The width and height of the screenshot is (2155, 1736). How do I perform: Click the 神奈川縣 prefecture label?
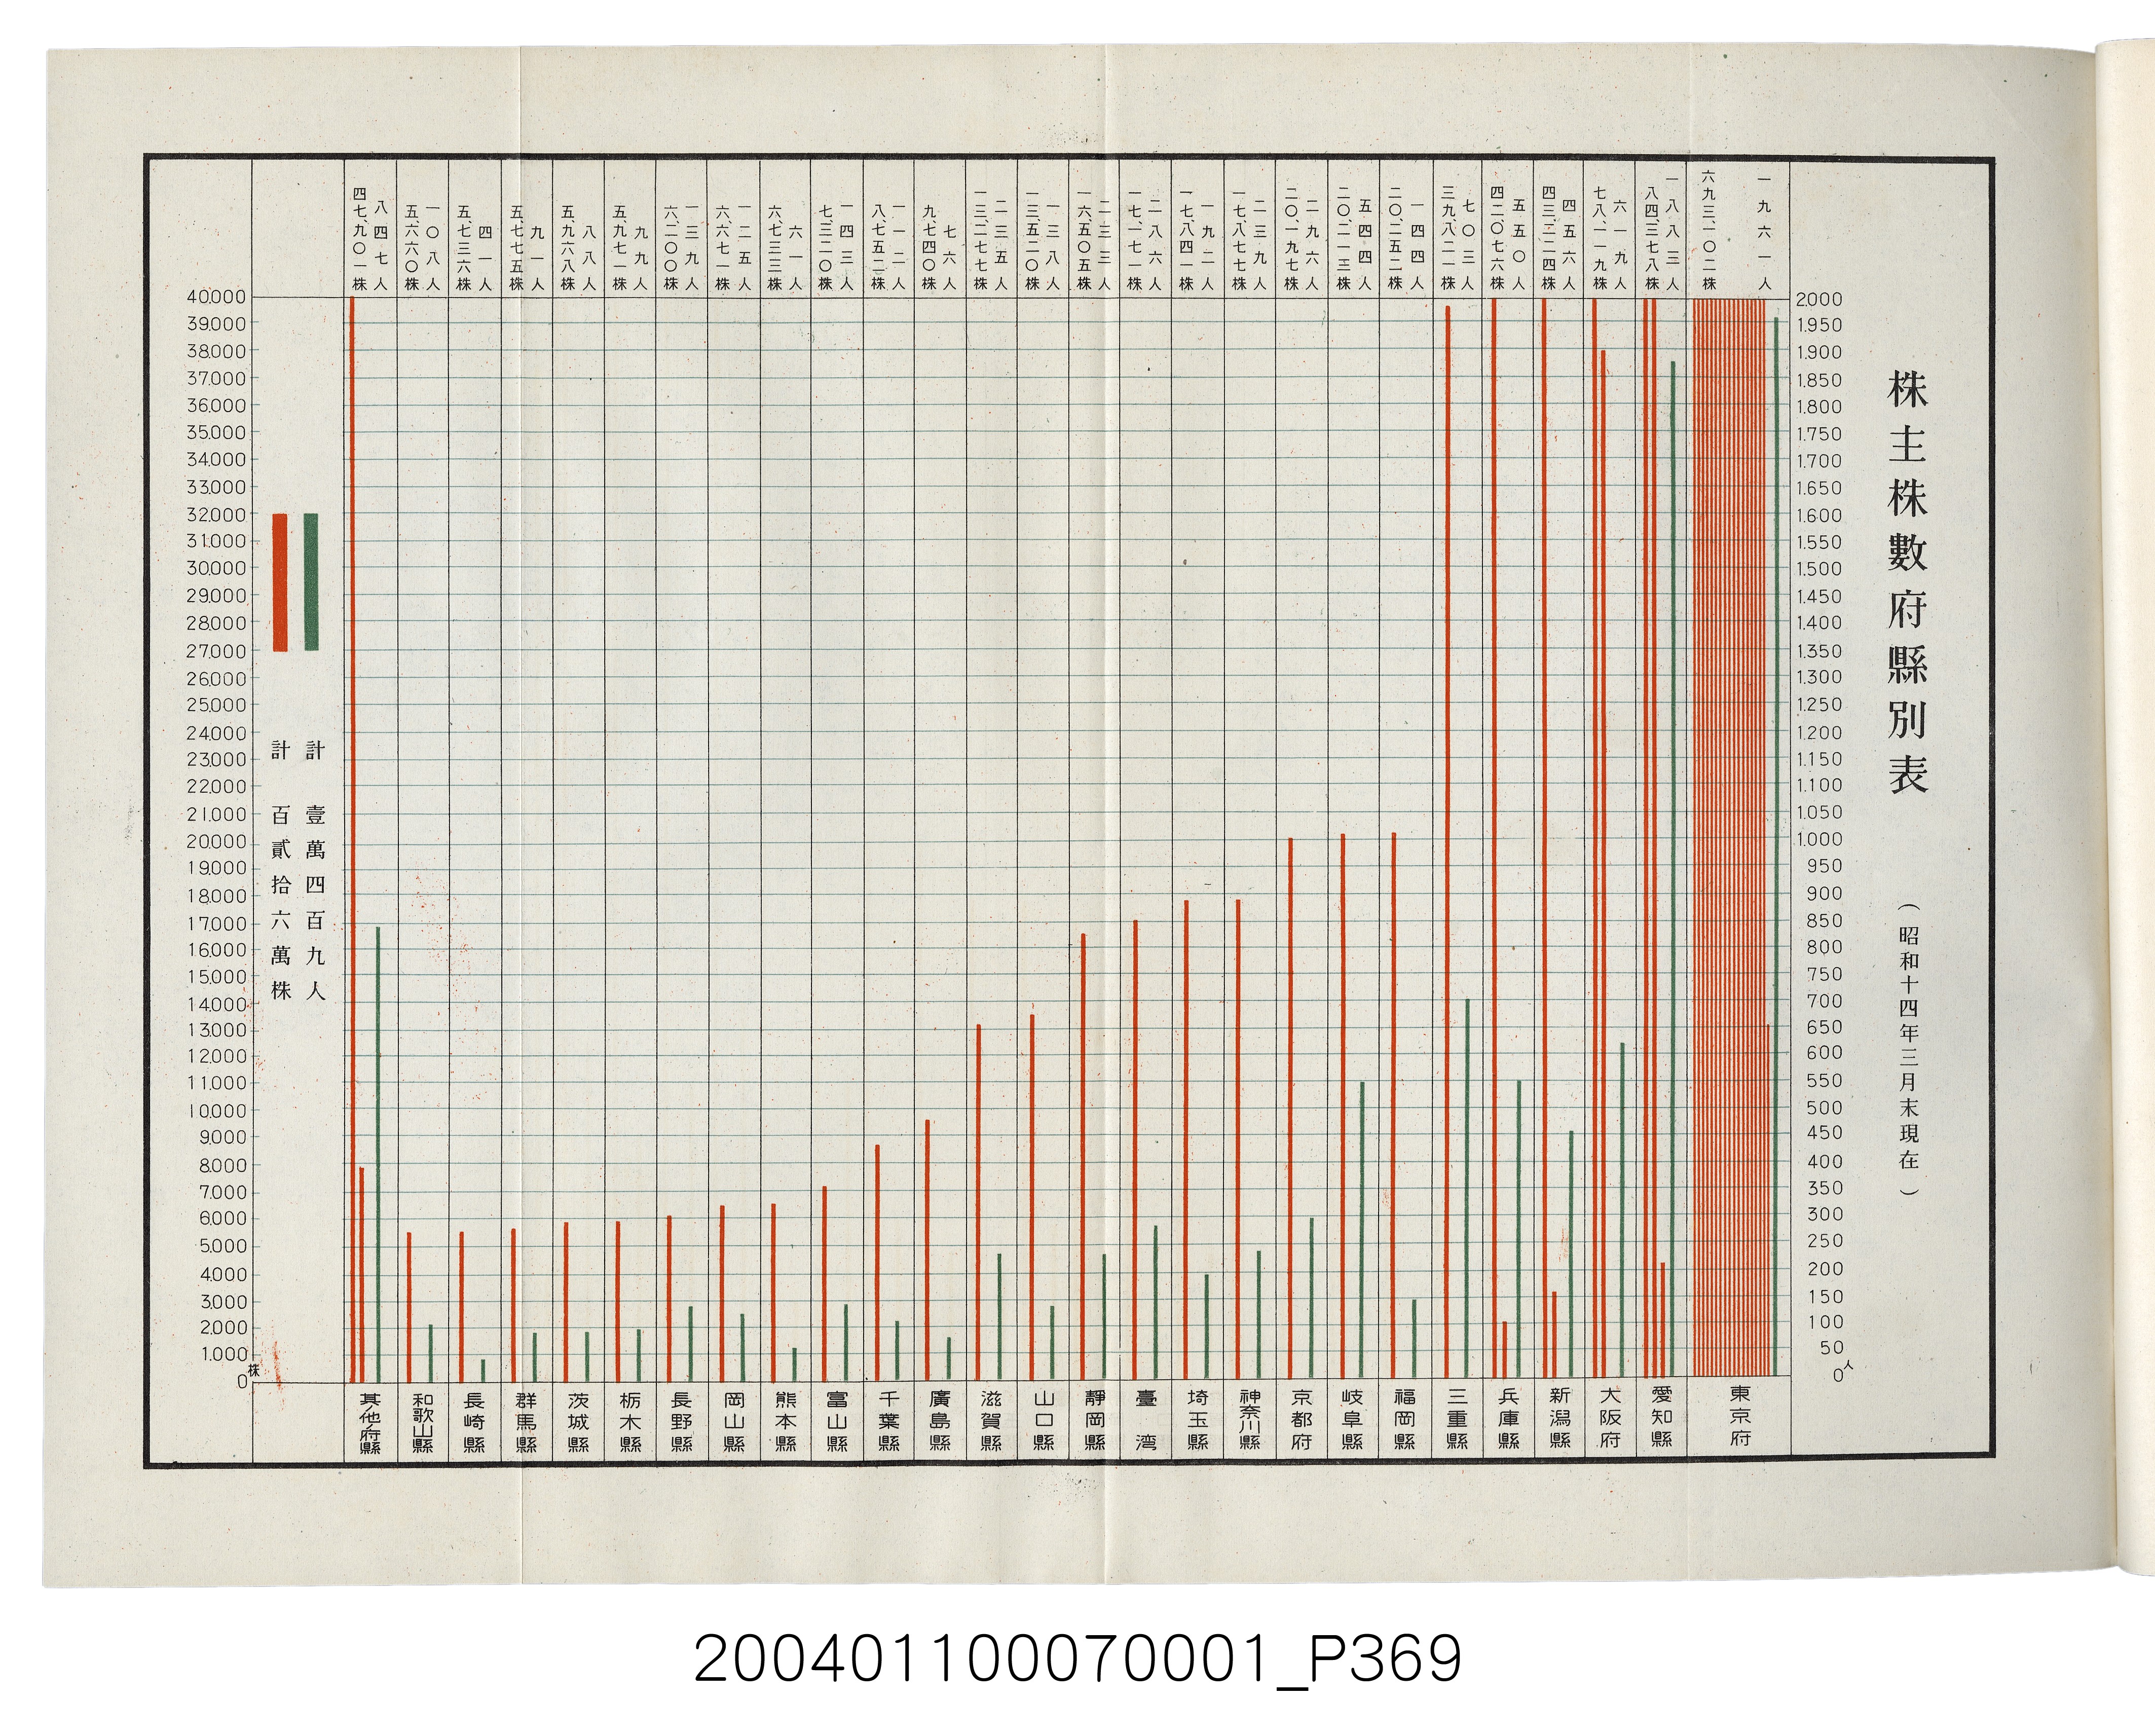point(1250,1420)
